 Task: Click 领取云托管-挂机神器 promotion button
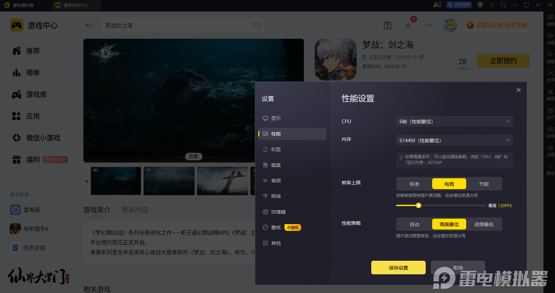496,25
